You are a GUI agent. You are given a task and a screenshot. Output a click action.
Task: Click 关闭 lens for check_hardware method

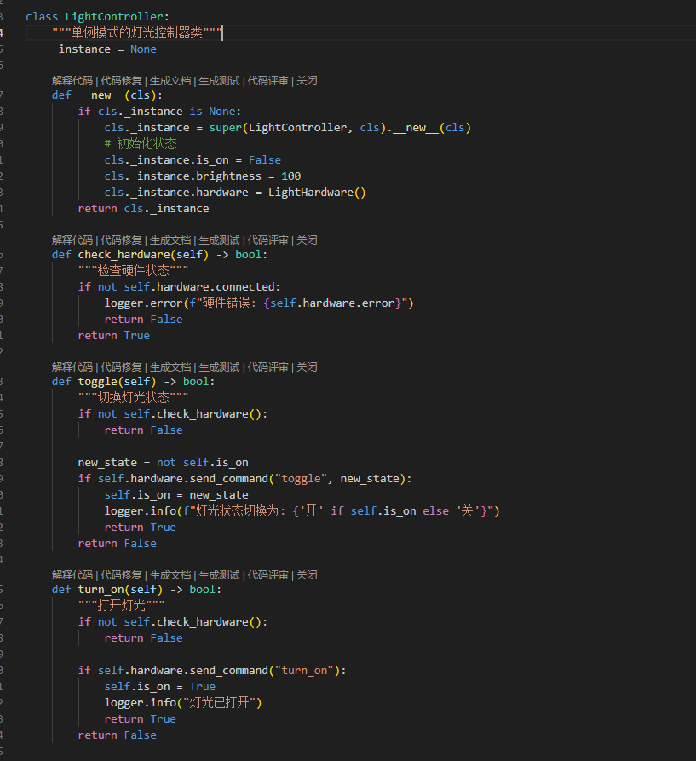coord(307,239)
